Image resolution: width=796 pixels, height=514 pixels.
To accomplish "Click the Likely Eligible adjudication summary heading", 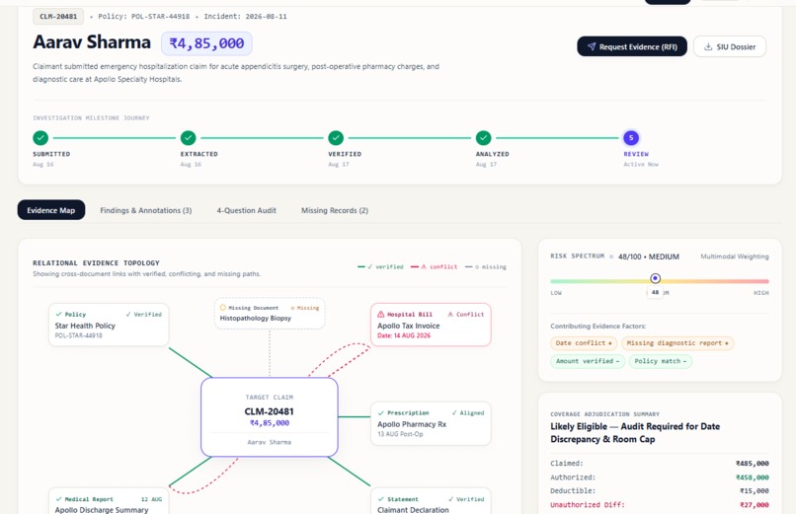I will pos(635,433).
